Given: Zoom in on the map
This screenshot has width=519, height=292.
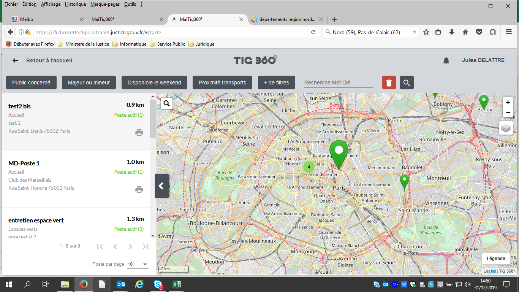Looking at the screenshot, I should [508, 102].
